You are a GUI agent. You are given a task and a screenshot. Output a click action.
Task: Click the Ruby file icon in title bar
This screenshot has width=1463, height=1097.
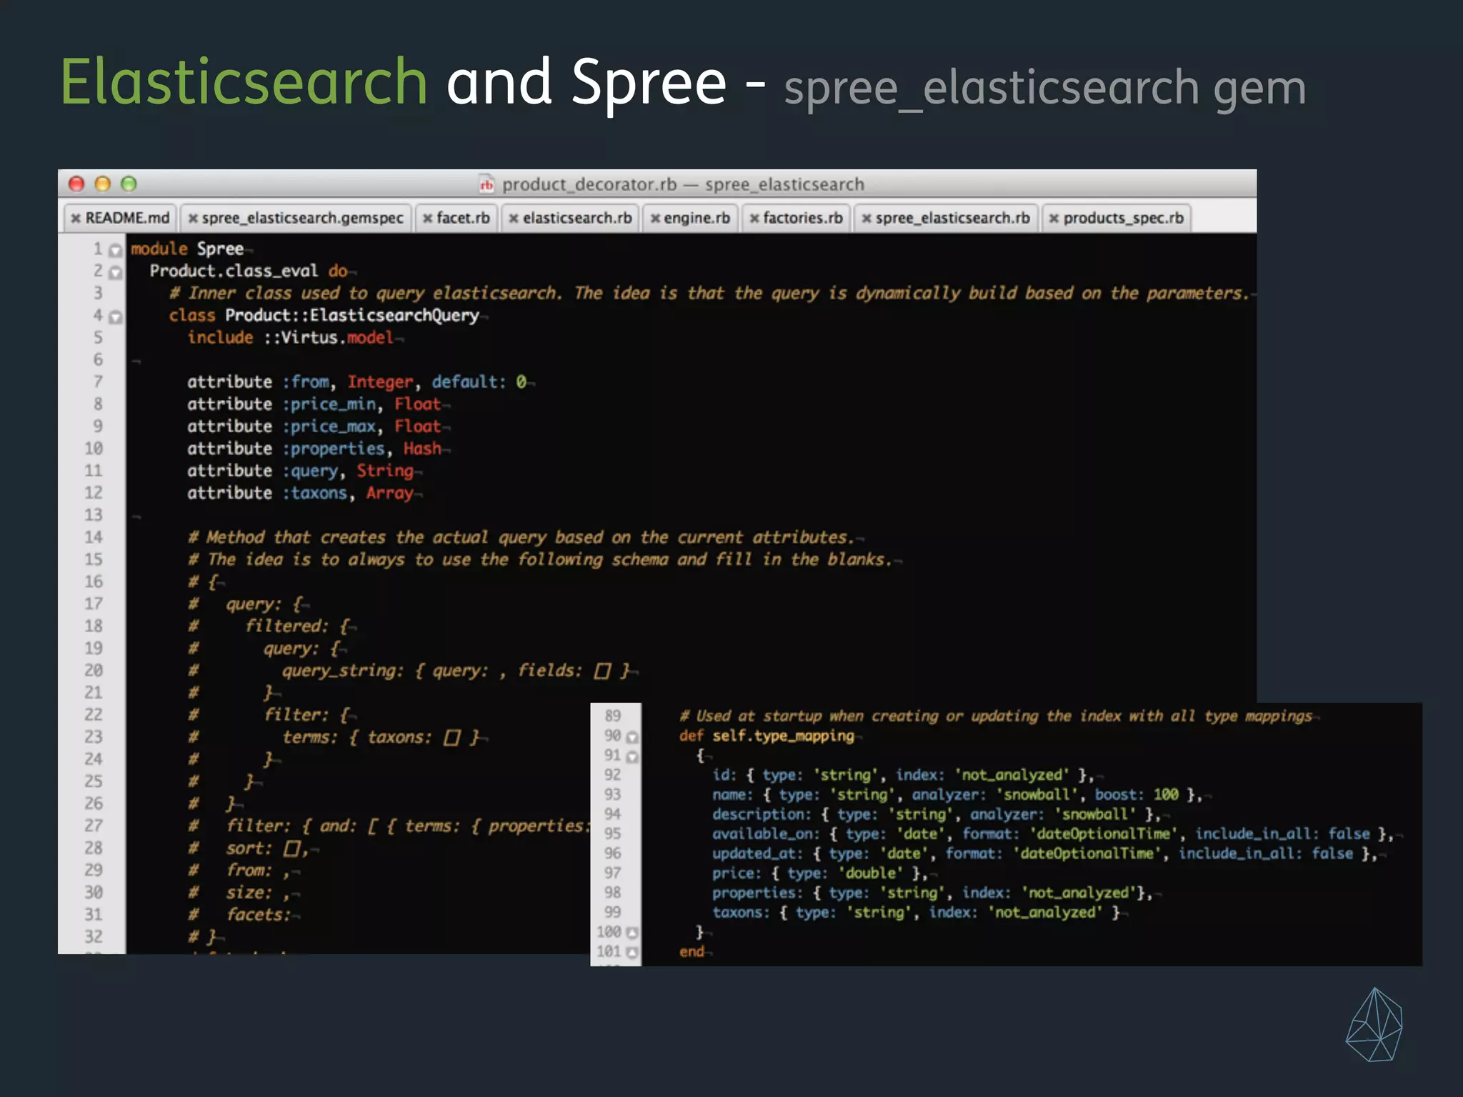pos(486,185)
